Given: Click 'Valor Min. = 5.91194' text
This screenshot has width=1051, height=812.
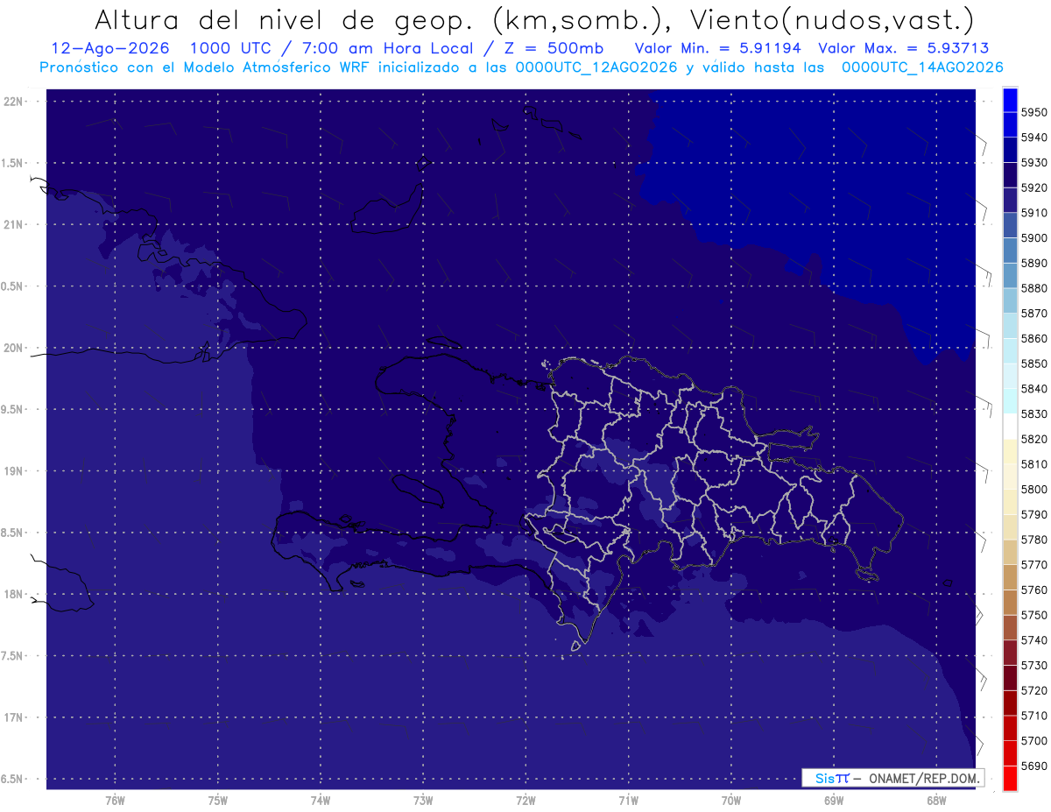Looking at the screenshot, I should click(717, 49).
